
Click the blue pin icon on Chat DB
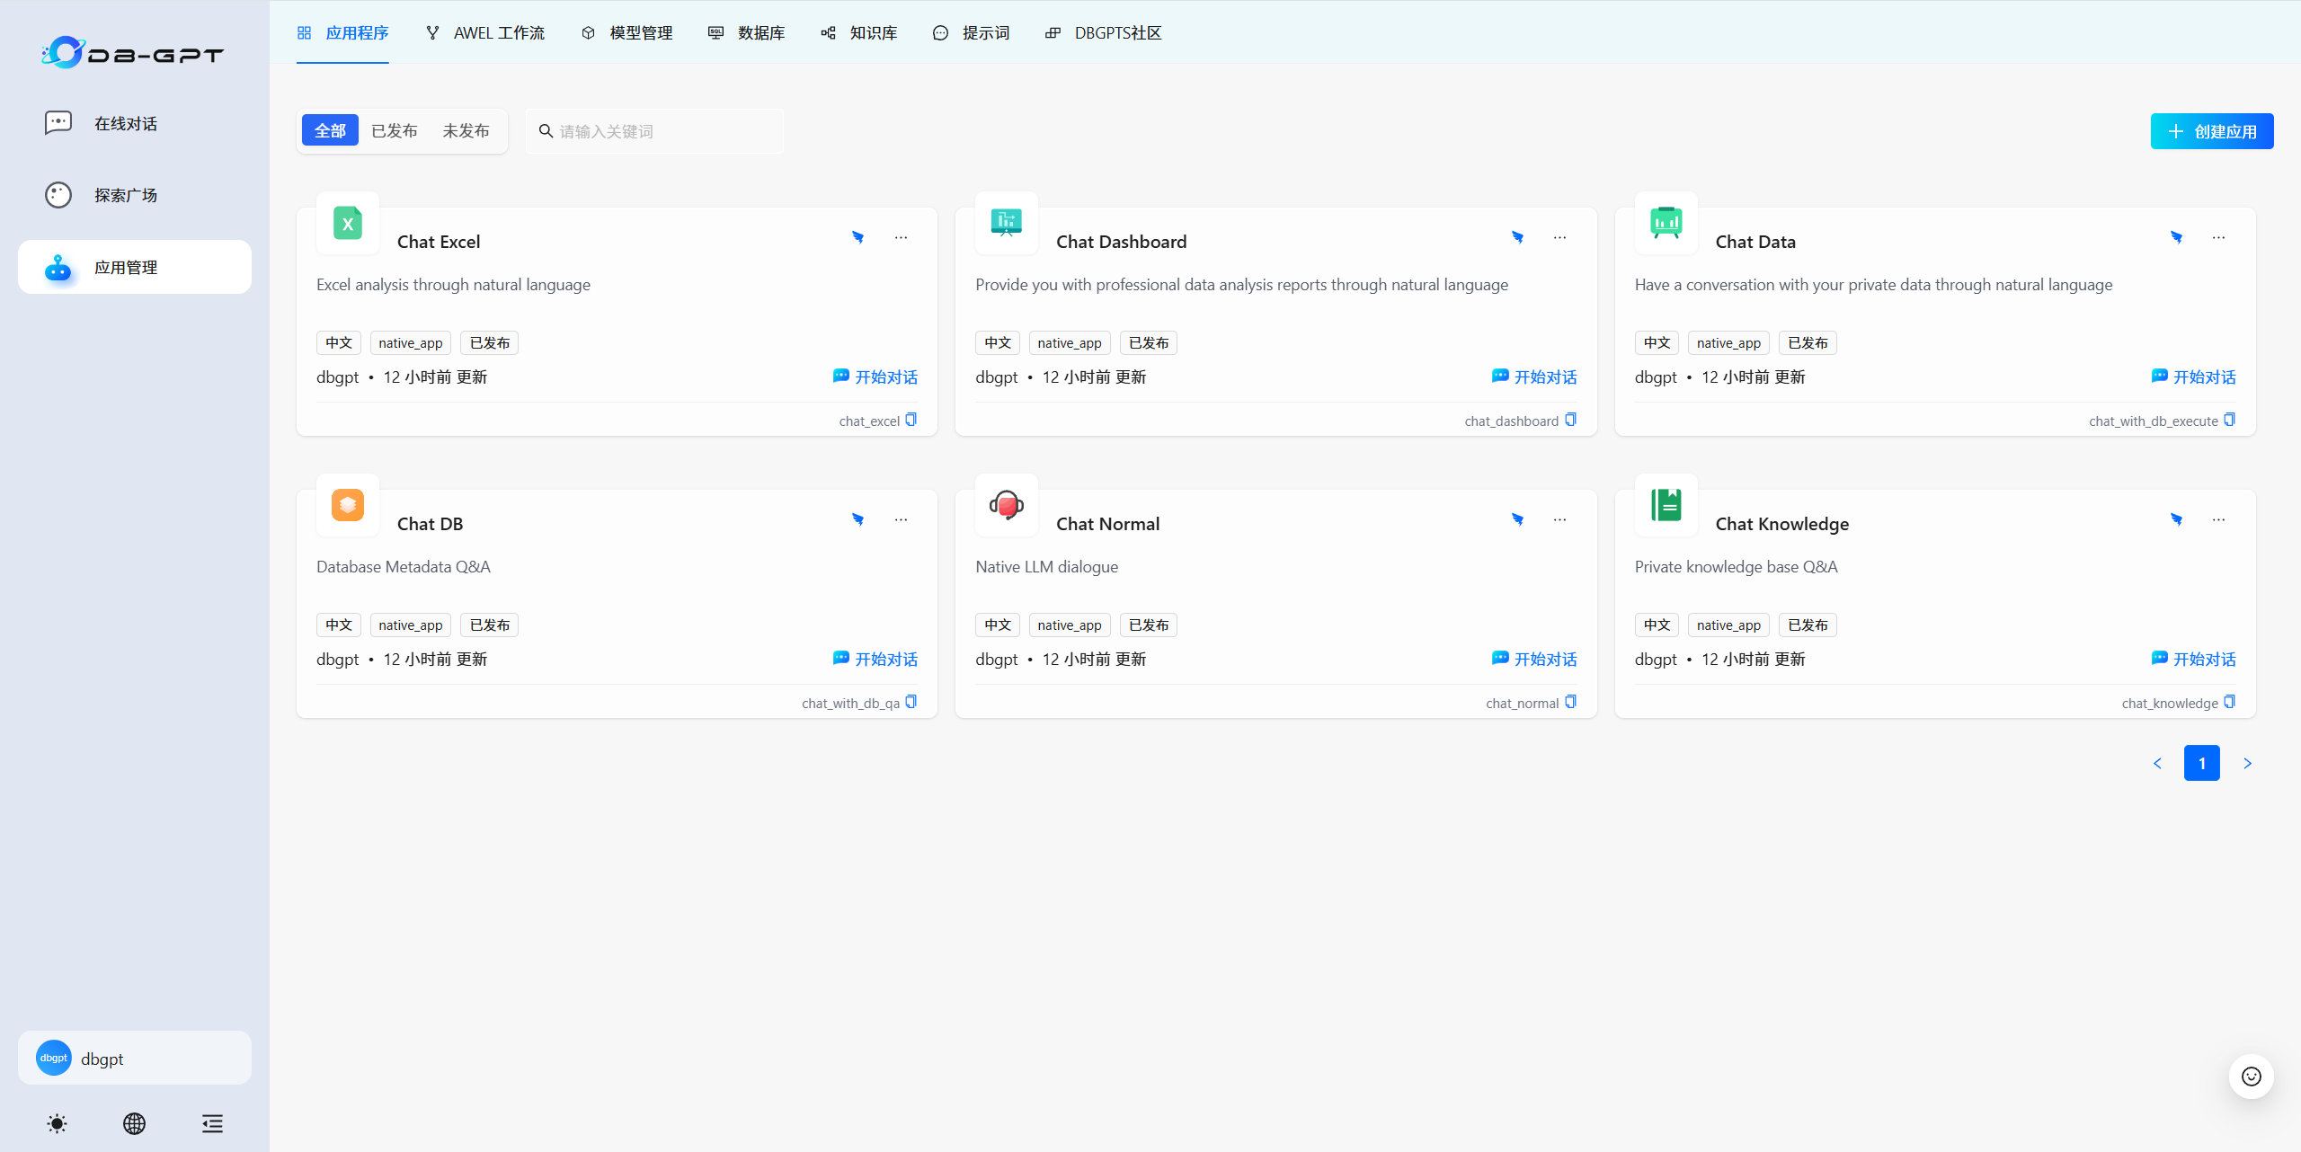[x=857, y=520]
